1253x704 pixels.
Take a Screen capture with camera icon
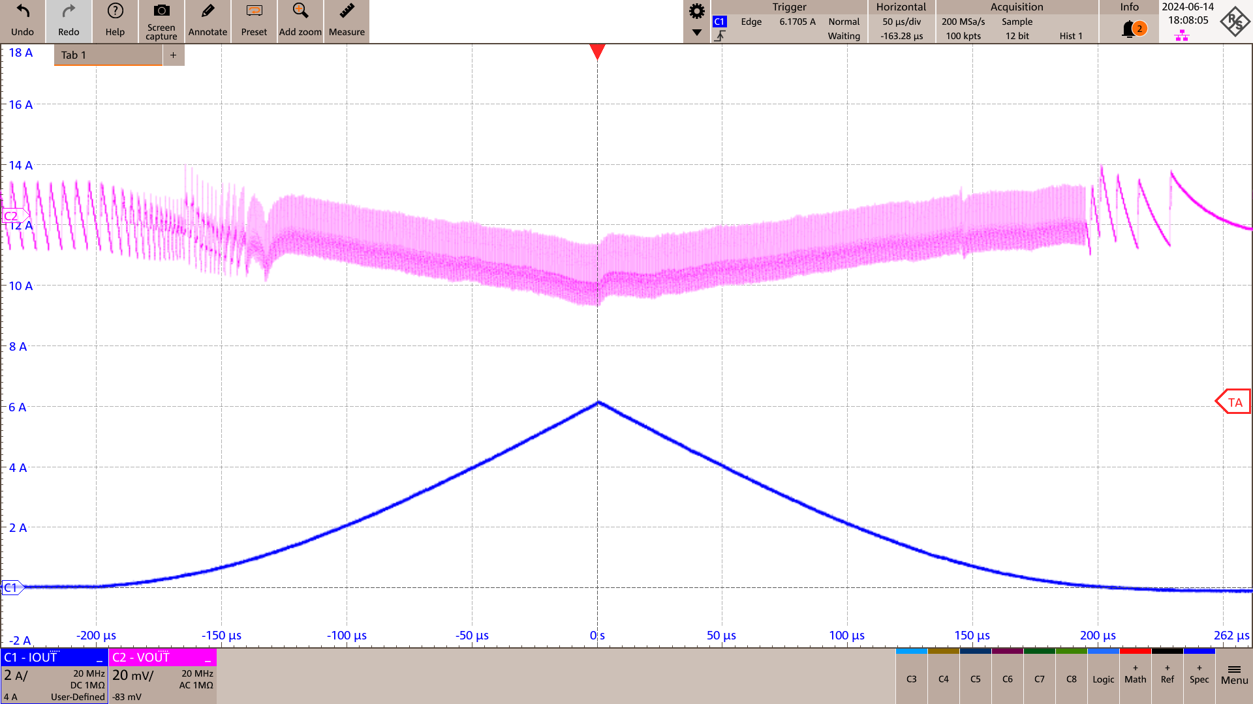(161, 12)
